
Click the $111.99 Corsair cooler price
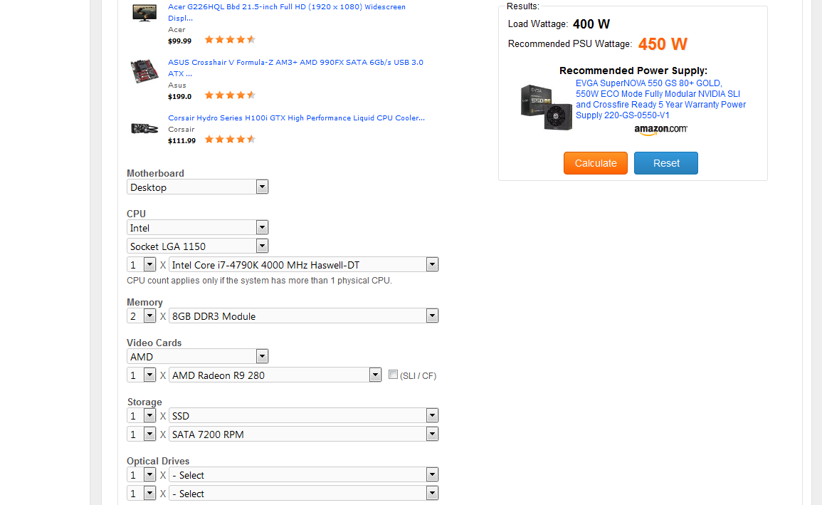coord(182,140)
